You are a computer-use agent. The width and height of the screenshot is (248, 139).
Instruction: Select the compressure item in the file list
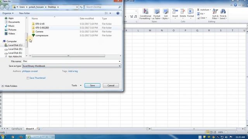click(x=42, y=36)
